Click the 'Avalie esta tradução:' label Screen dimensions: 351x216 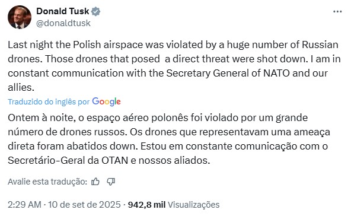(x=47, y=182)
